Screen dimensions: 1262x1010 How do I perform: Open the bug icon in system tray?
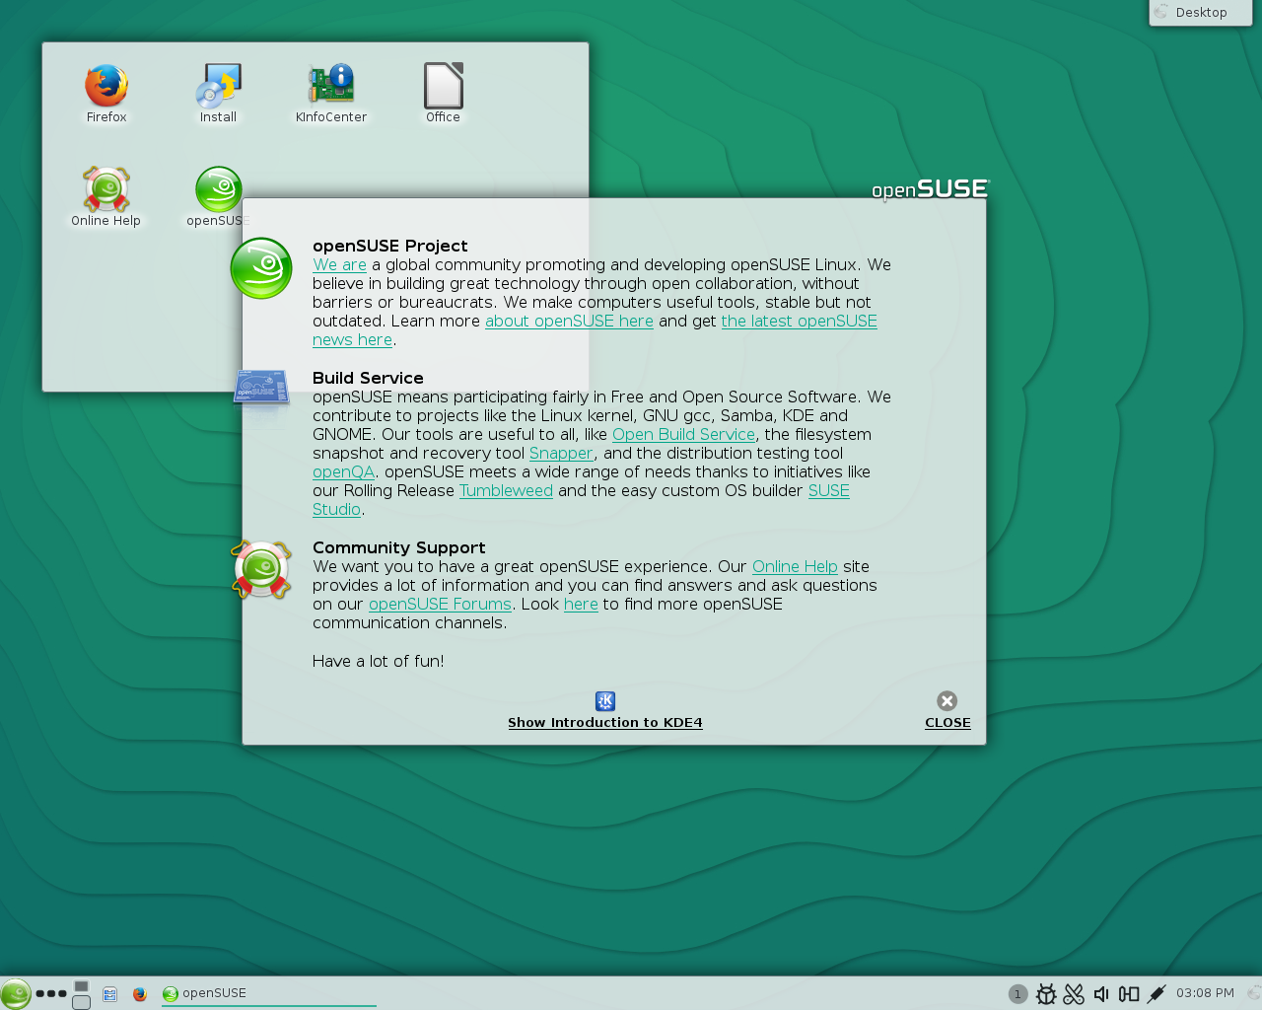pyautogui.click(x=1046, y=994)
